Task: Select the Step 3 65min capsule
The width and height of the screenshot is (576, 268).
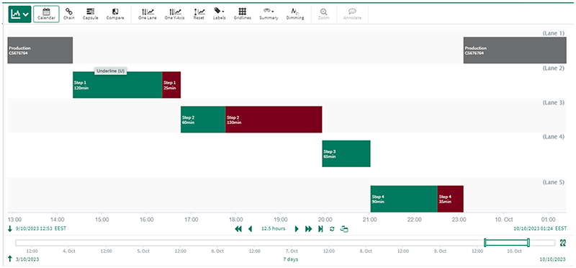Action: [346, 153]
